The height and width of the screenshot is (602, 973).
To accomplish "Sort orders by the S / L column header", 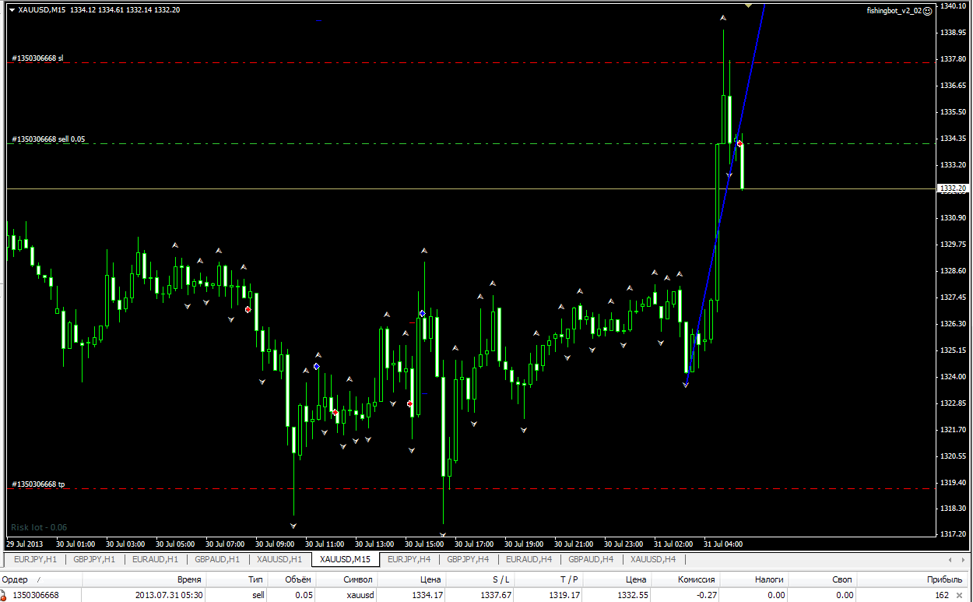I will pos(479,579).
